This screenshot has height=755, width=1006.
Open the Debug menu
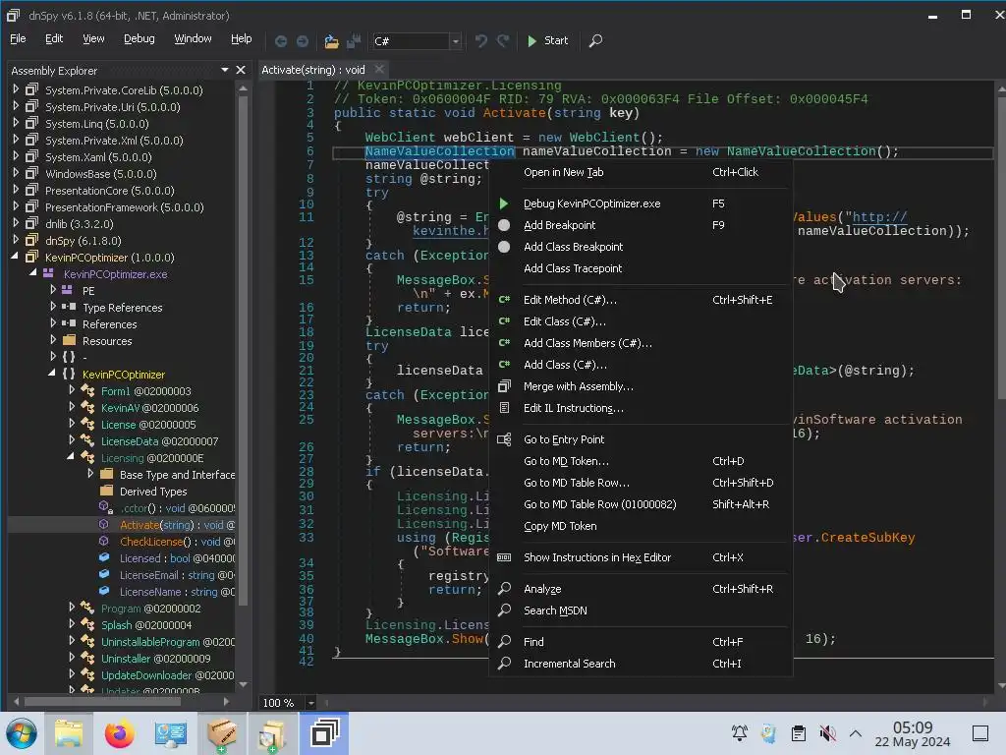(x=140, y=38)
